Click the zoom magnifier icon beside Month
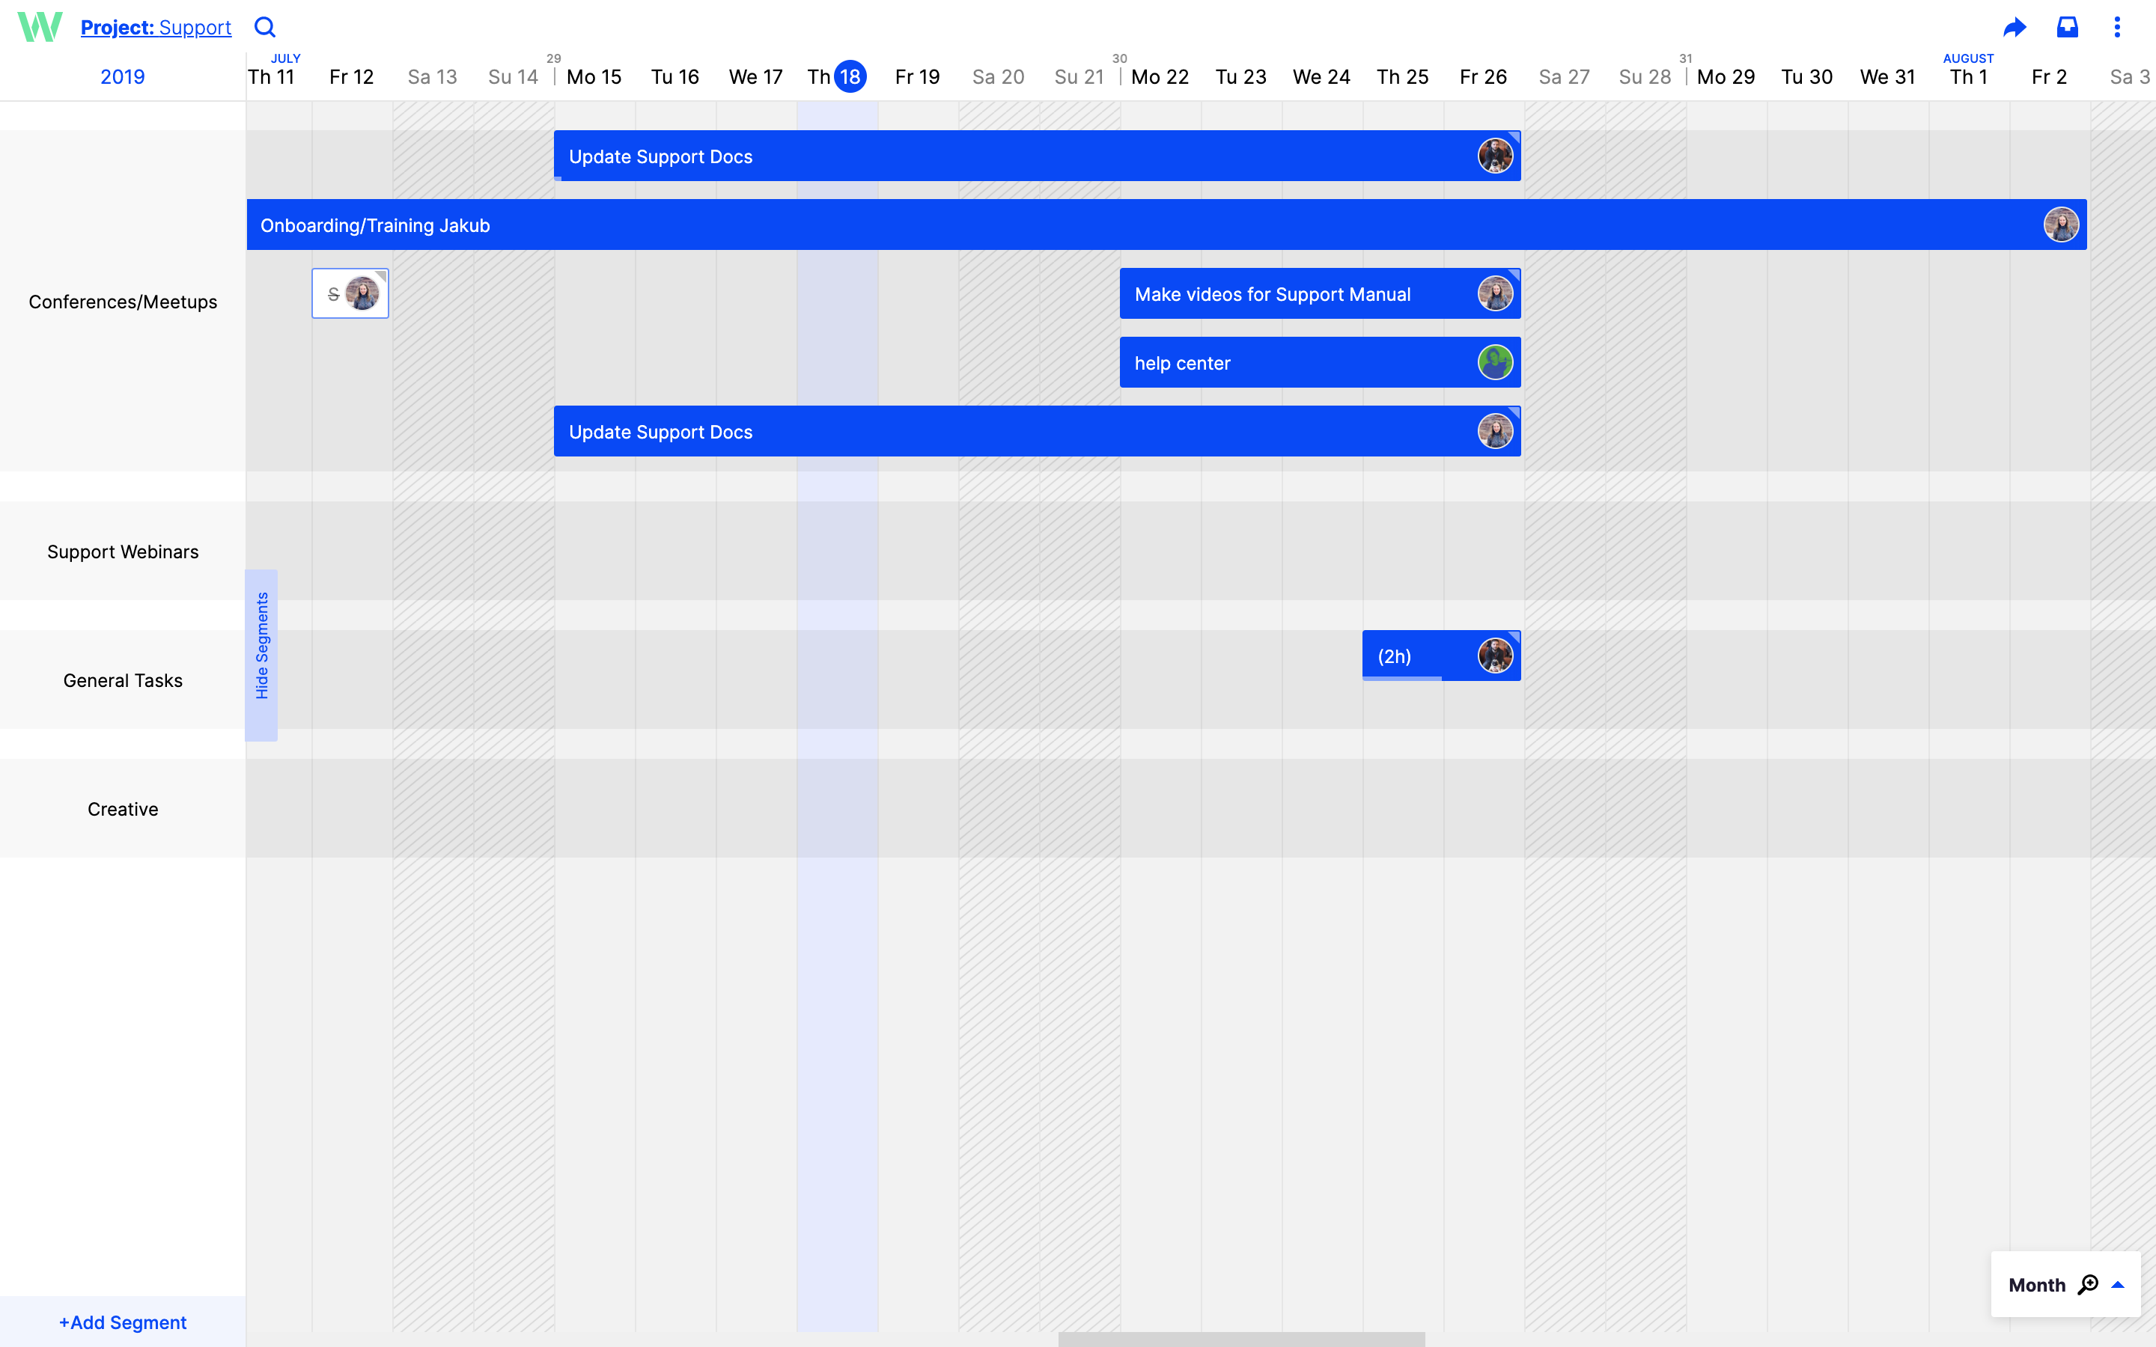This screenshot has height=1347, width=2156. click(2089, 1285)
